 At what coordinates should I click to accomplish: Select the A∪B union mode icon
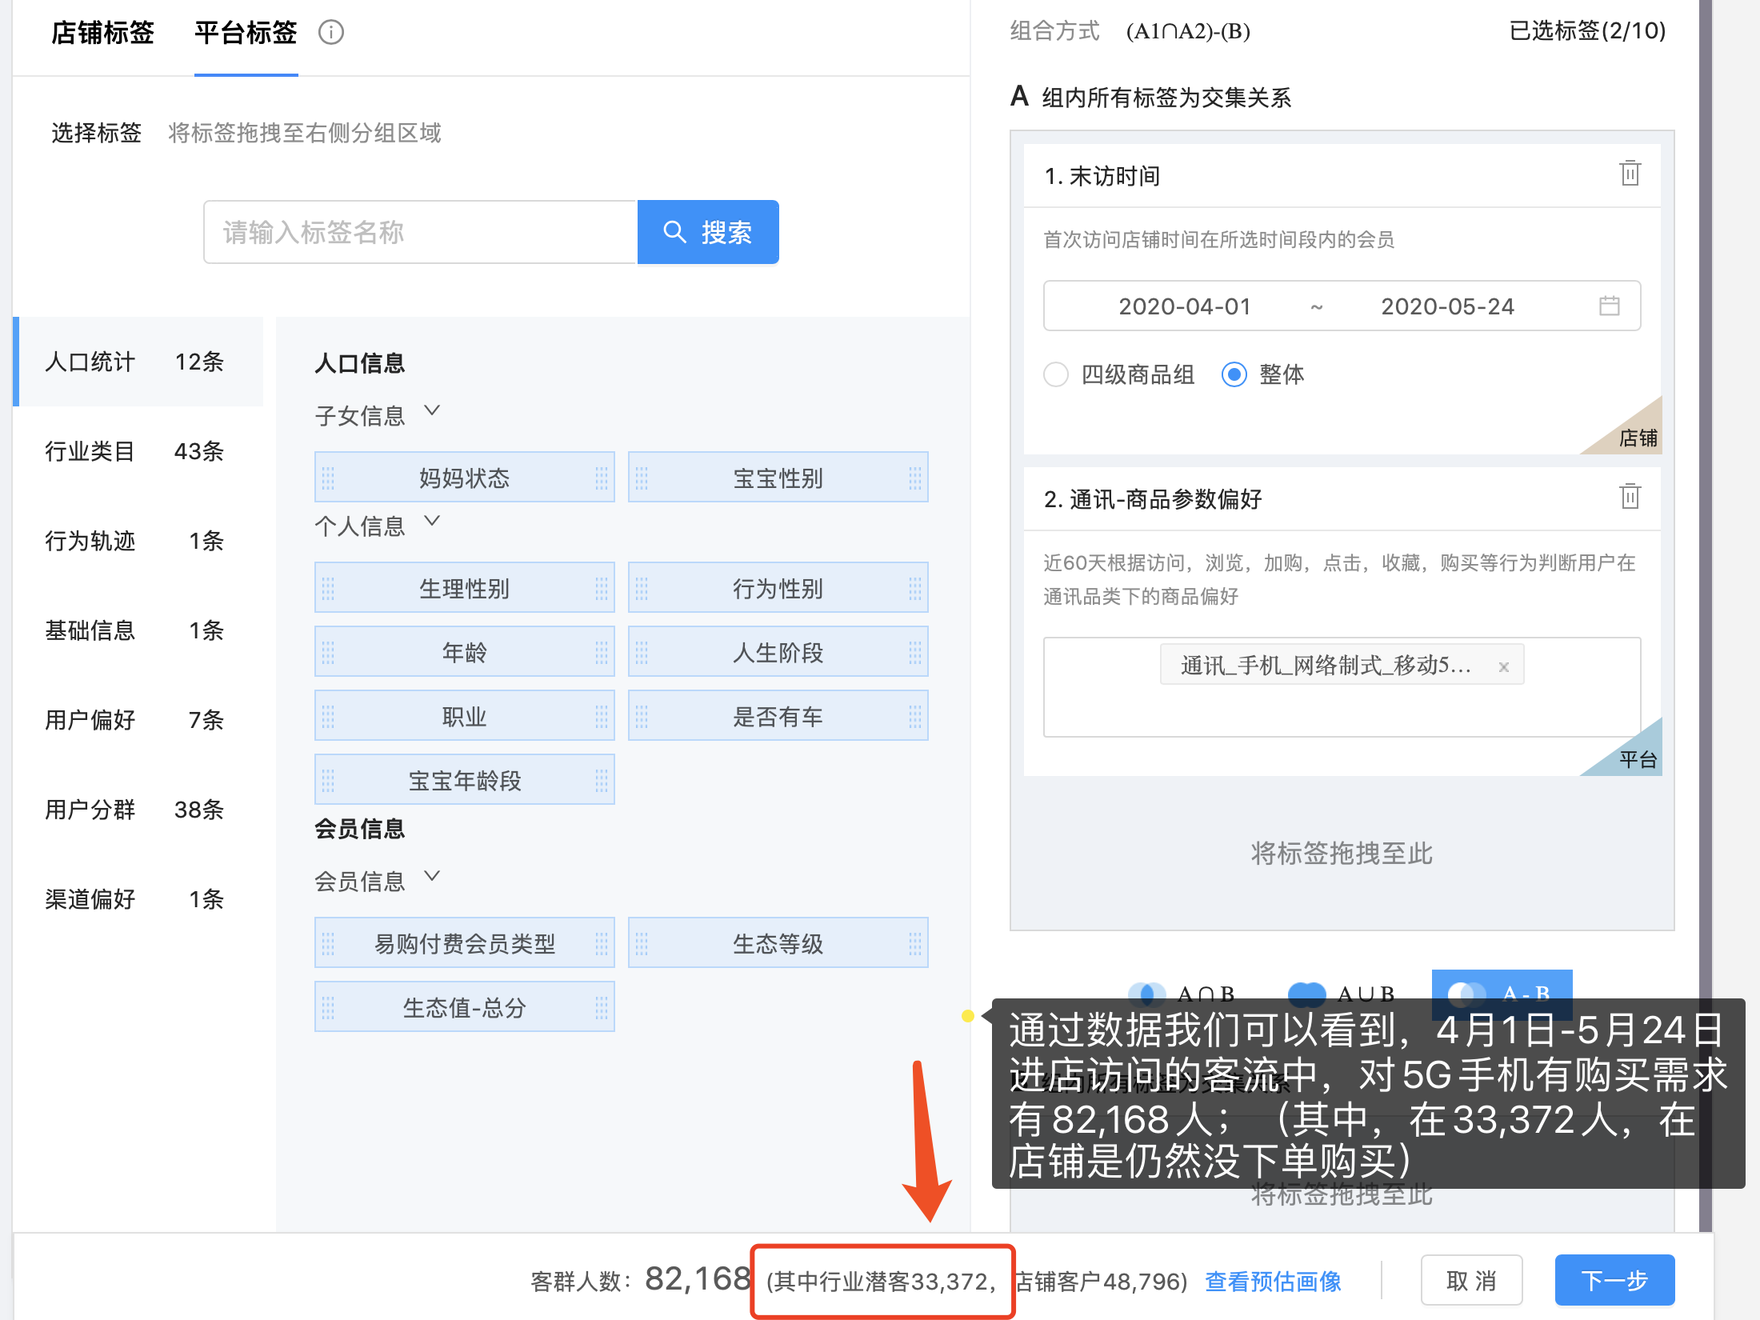(x=1306, y=993)
